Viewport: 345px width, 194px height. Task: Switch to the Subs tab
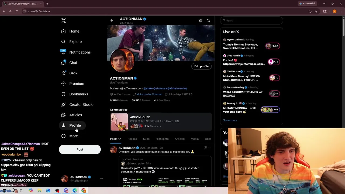click(146, 139)
